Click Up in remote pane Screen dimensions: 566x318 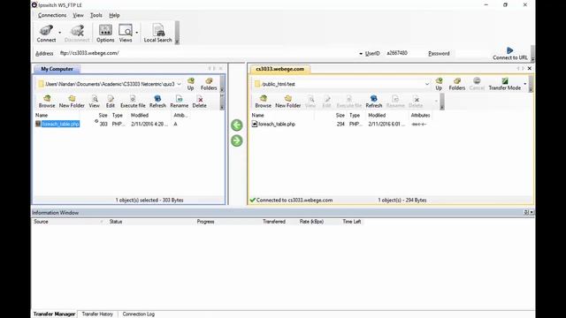[439, 84]
